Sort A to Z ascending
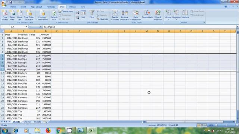The image size is (239, 134). point(78,13)
